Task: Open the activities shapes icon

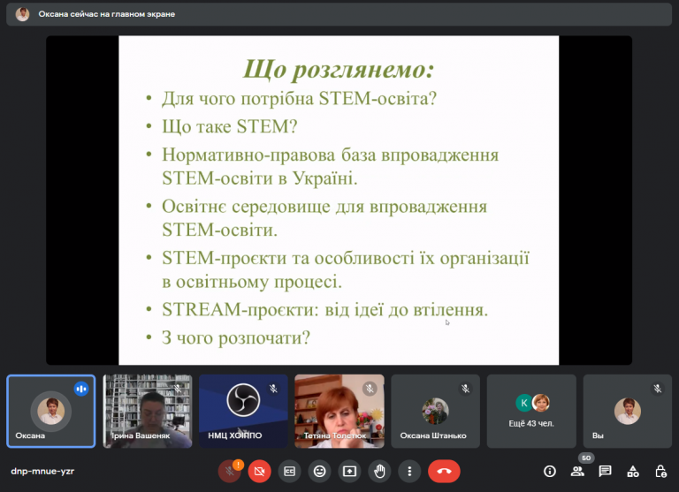Action: 633,471
